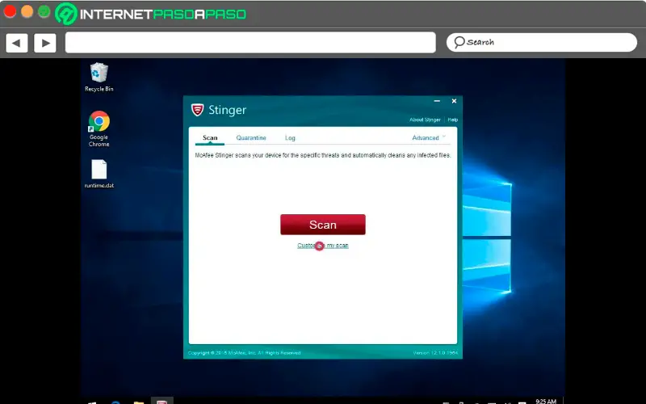Start scanning with the red Scan button
646x404 pixels.
[x=322, y=225]
